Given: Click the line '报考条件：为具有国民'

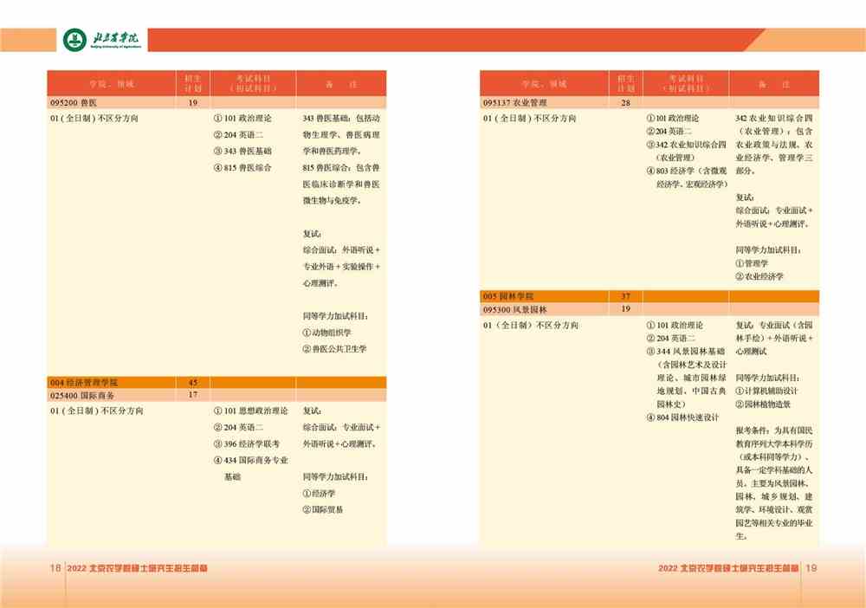Looking at the screenshot, I should click(773, 430).
